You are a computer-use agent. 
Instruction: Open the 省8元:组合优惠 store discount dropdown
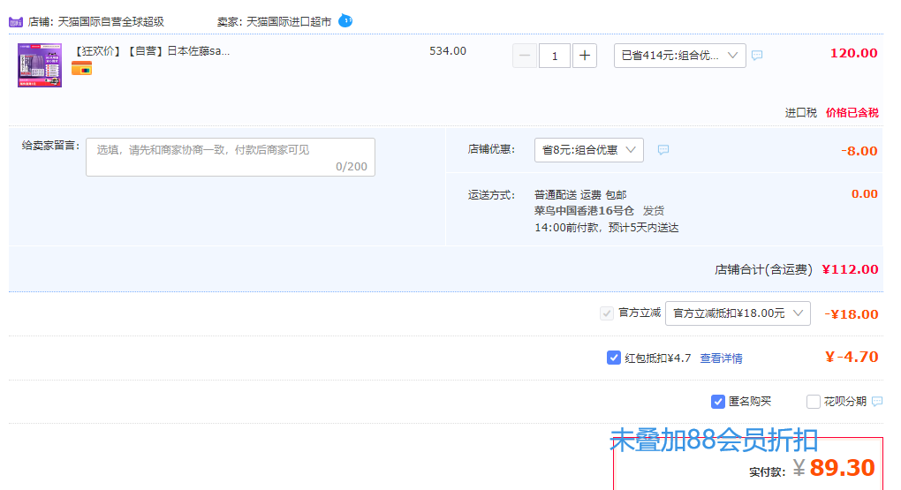[x=589, y=150]
